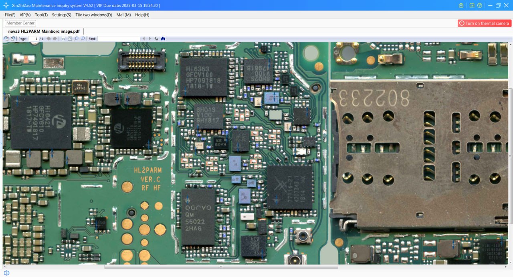Click the Hi6421 chip on the board

click(x=41, y=122)
